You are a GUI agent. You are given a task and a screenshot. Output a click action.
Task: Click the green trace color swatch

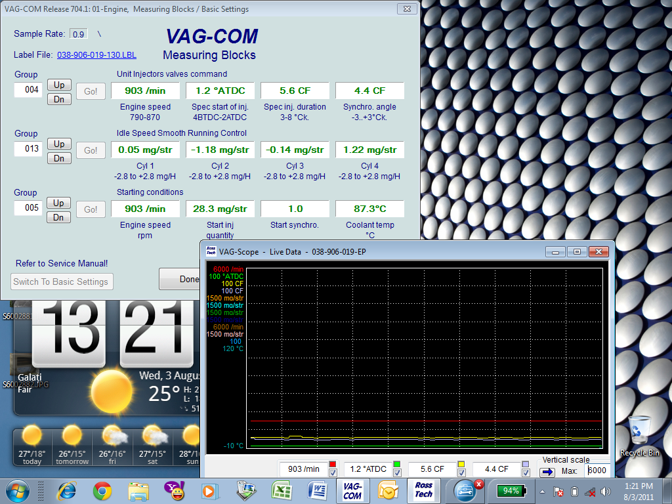pos(397,464)
